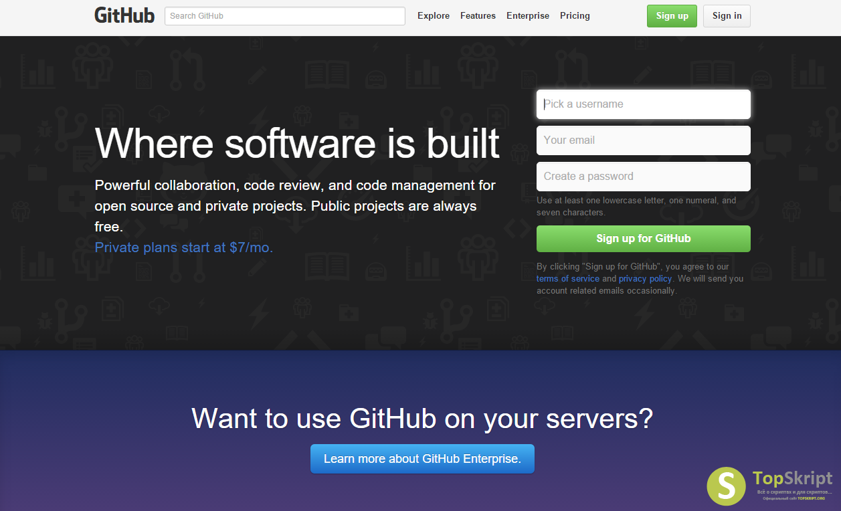Click Learn more about GitHub Enterprise
Viewport: 841px width, 511px height.
point(422,459)
